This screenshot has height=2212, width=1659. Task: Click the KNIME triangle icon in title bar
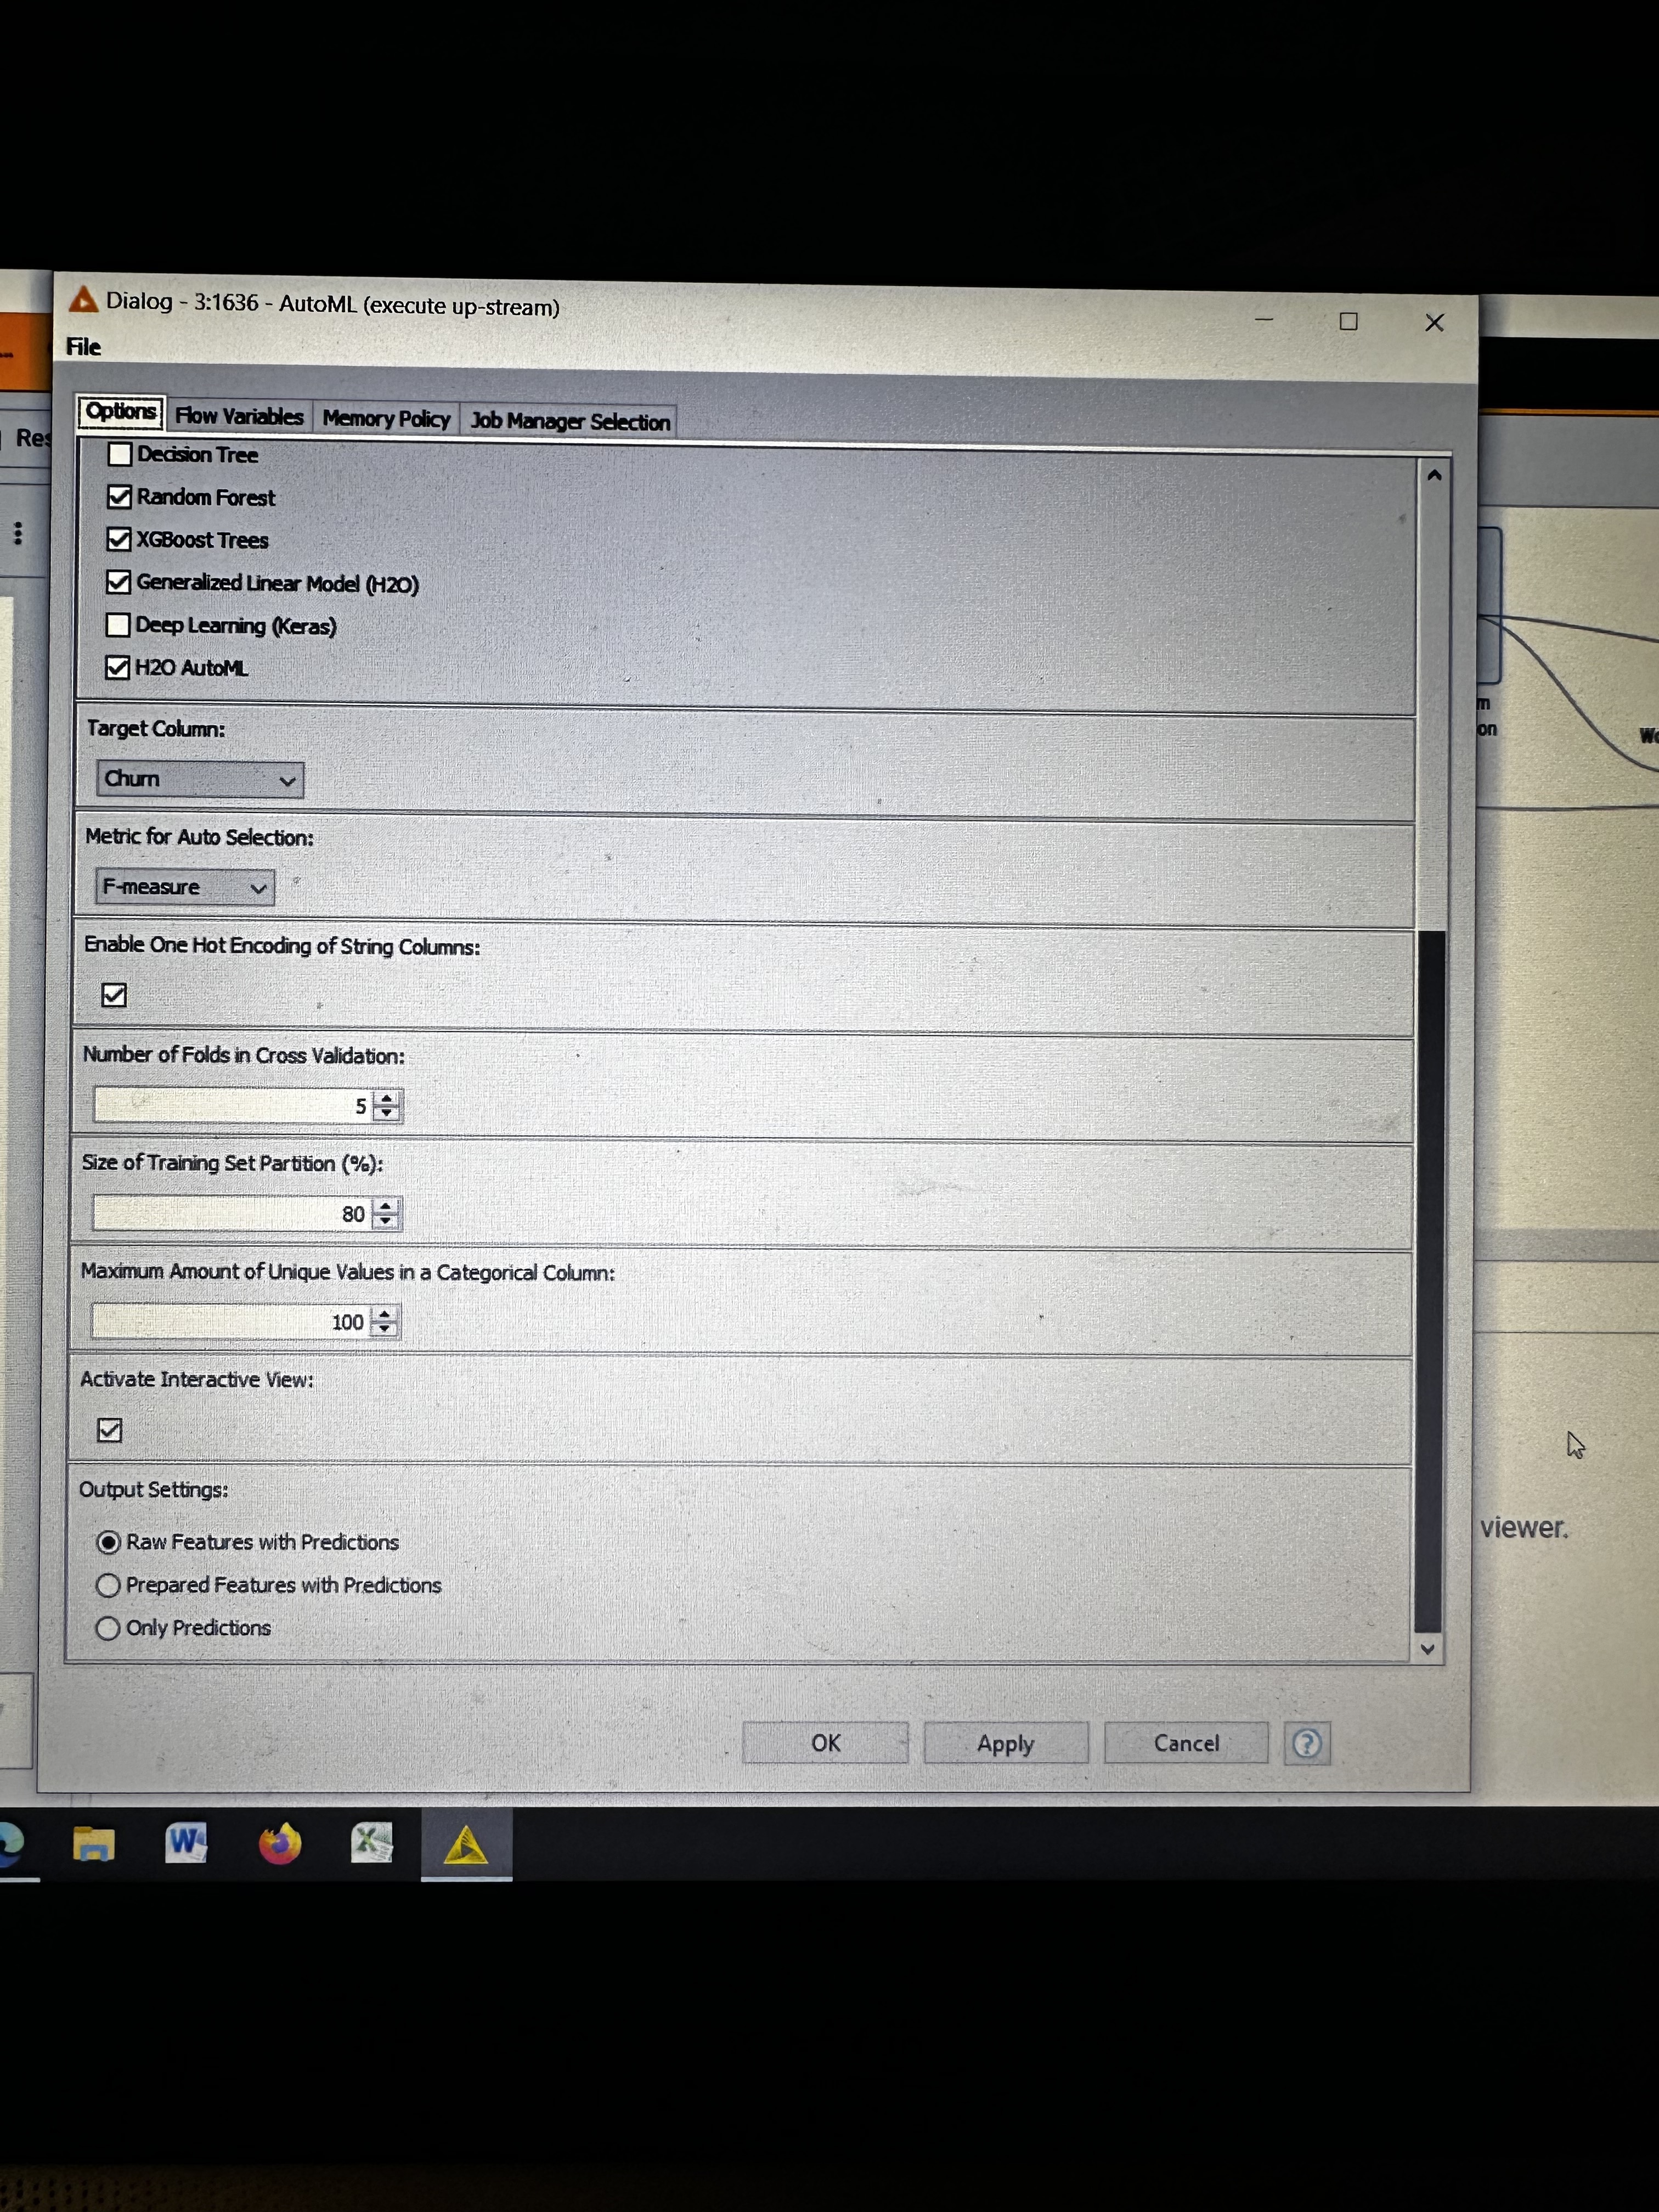click(83, 299)
